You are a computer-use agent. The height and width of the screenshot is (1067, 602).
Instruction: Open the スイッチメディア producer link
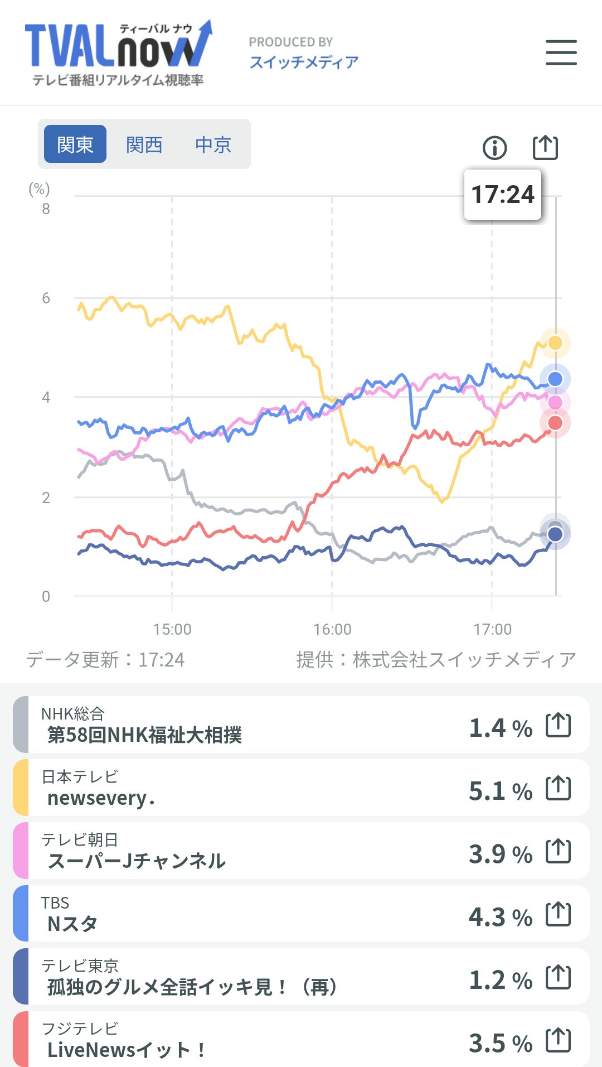click(304, 62)
